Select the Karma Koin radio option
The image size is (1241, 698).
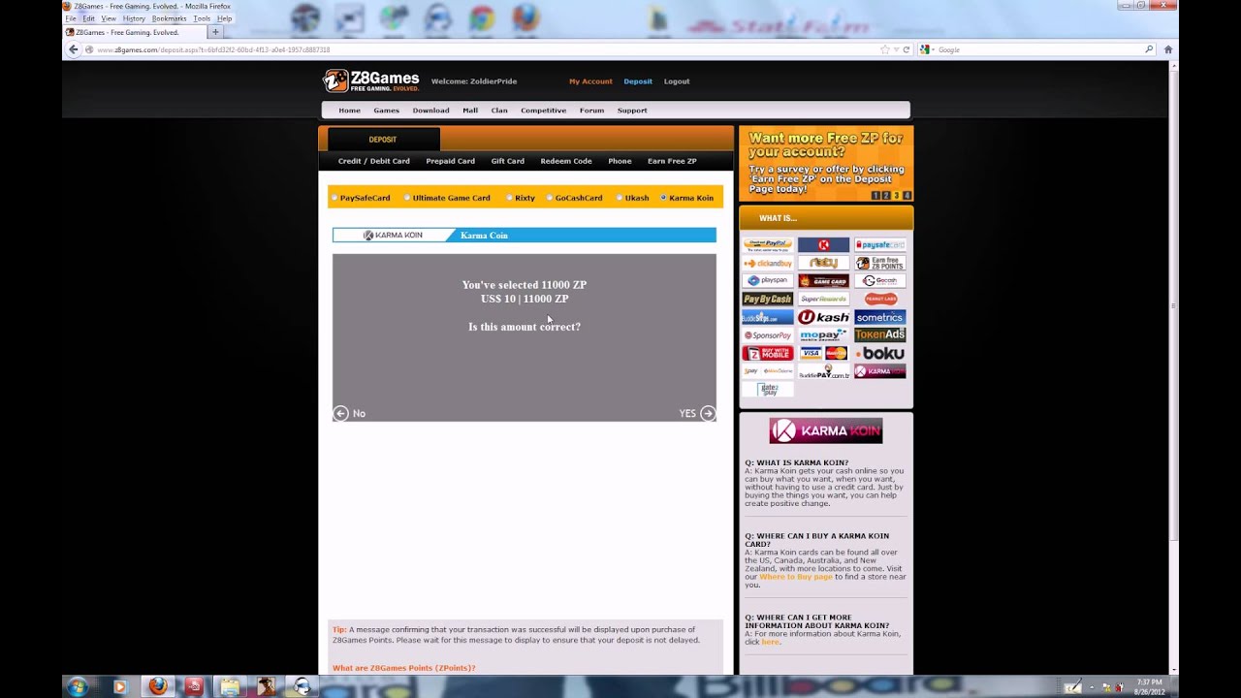pyautogui.click(x=663, y=198)
